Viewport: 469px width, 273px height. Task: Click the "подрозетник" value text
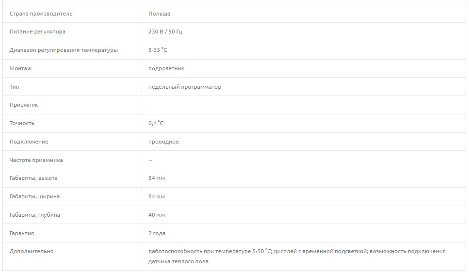(x=166, y=68)
